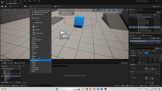162x91 pixels.
Task: Toggle rotation snapping in viewport toolbar
Action: tap(112, 10)
